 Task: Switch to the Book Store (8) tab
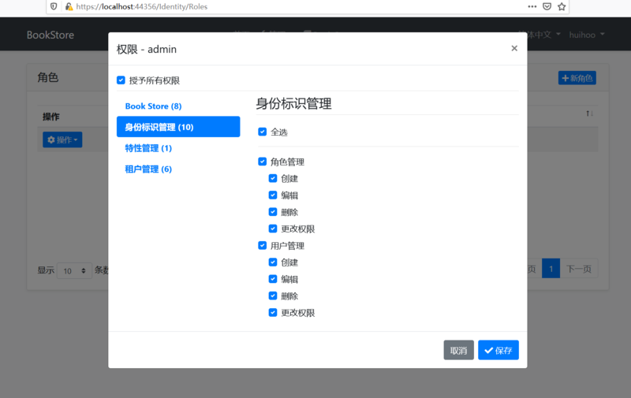(x=153, y=106)
